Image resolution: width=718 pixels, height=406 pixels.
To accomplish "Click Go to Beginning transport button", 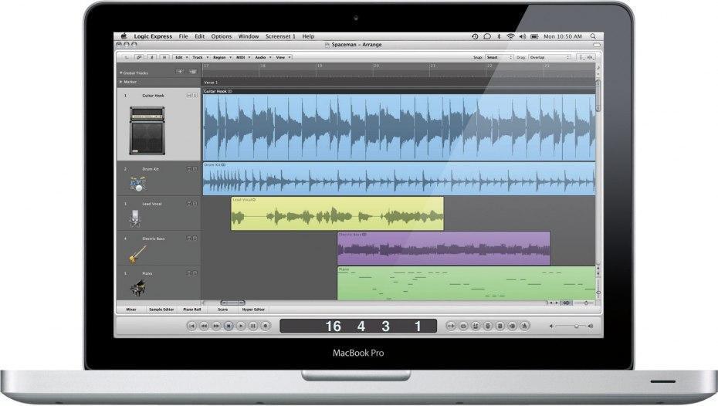I will click(x=191, y=326).
